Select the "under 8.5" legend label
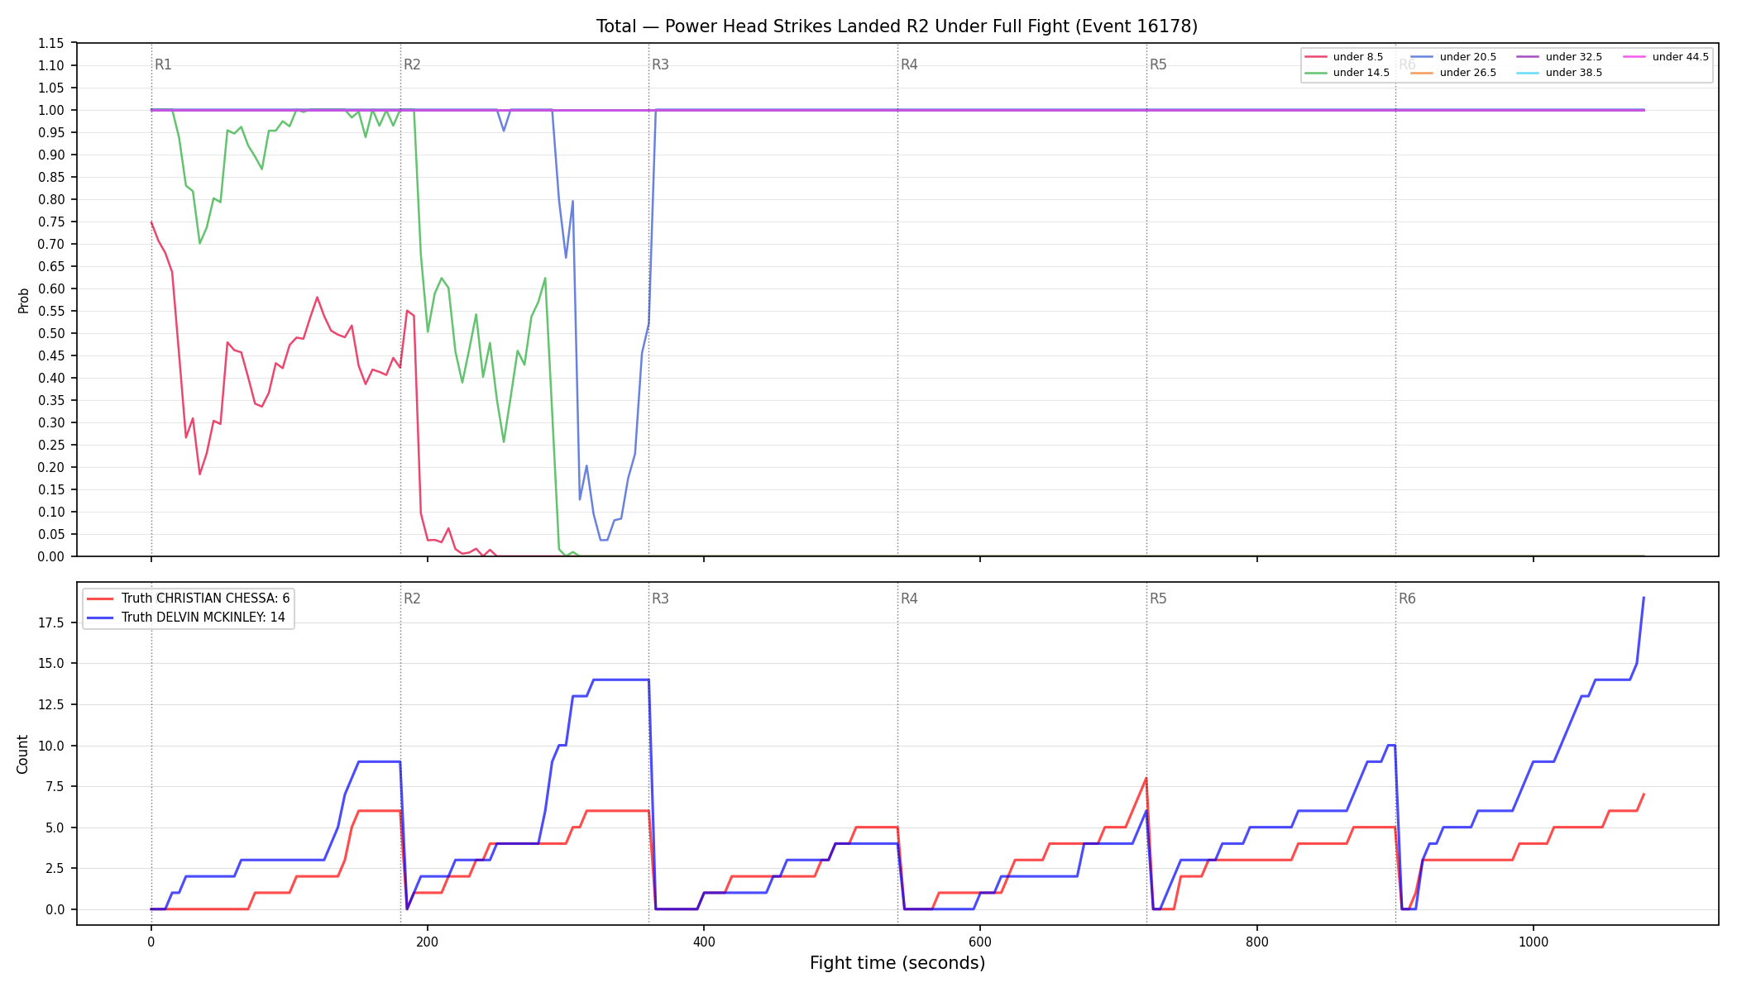 click(x=1357, y=57)
